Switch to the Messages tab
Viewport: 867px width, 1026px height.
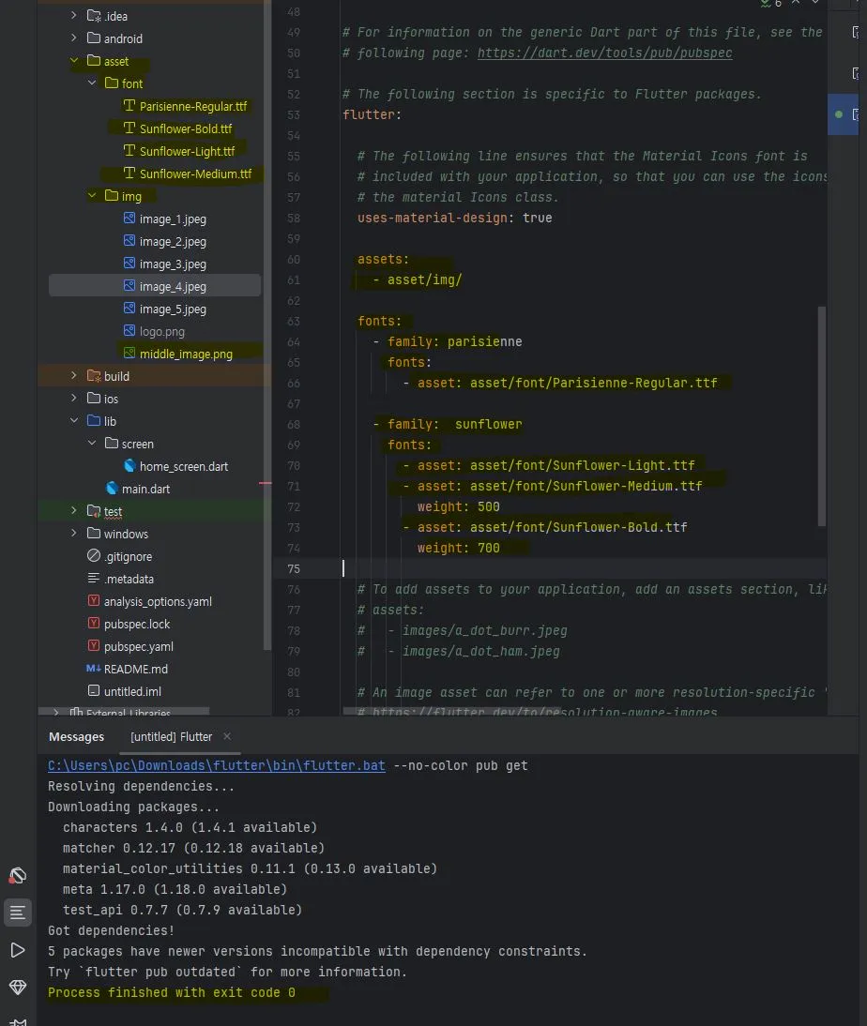(76, 737)
